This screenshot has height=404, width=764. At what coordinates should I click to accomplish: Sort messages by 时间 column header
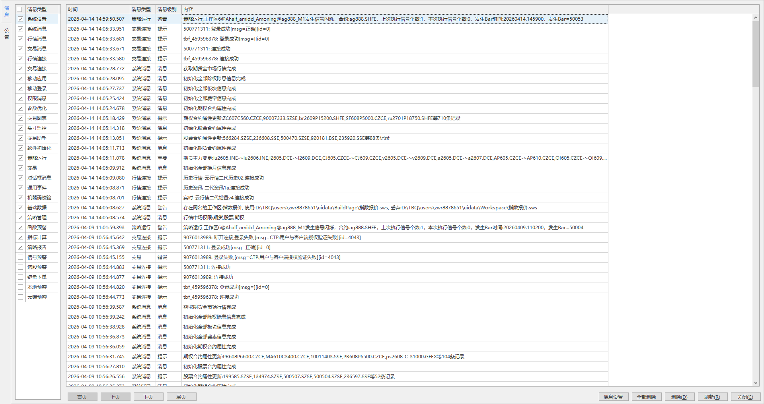[x=97, y=9]
